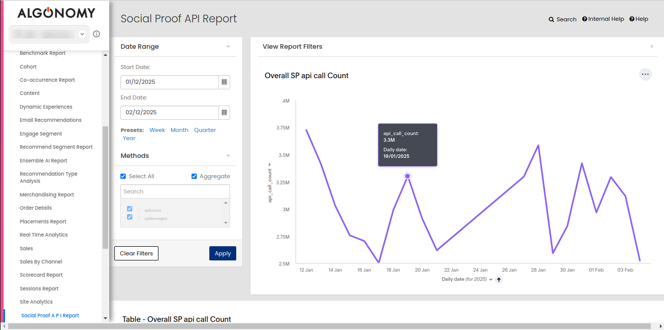Uncheck the spMessages method checkbox
This screenshot has height=330, width=664.
point(130,217)
